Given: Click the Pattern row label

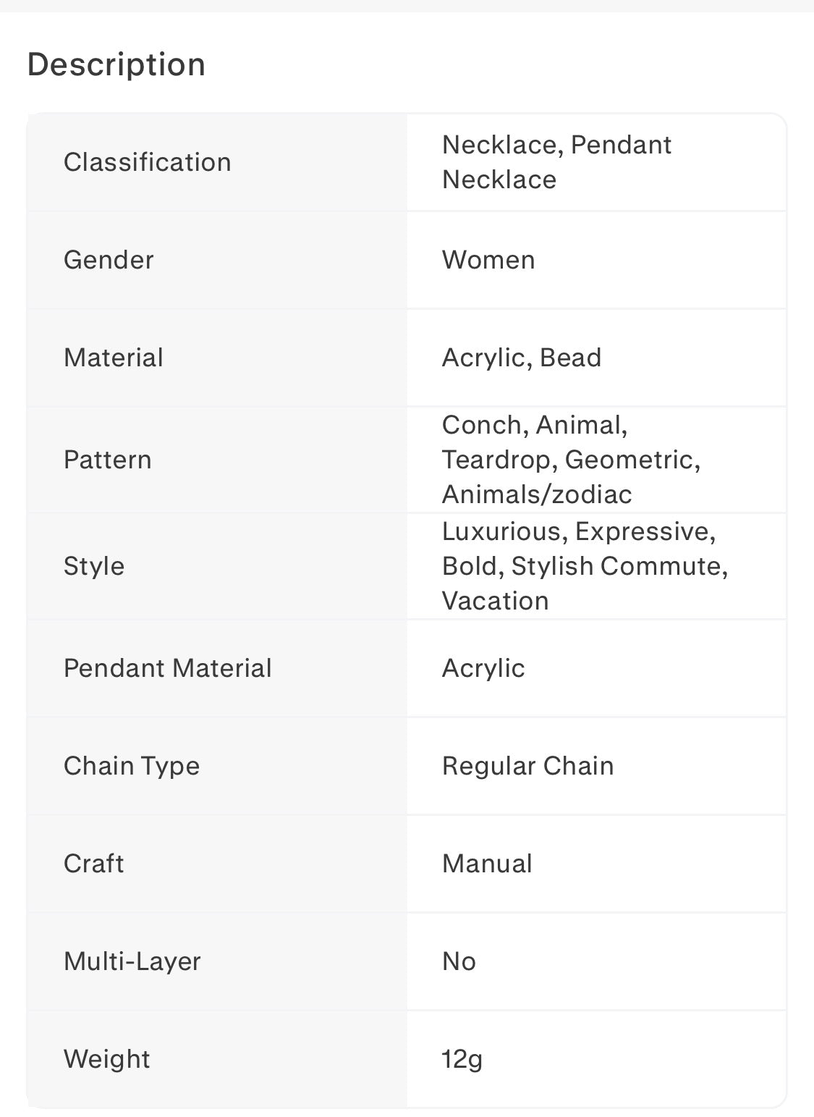Looking at the screenshot, I should click(x=108, y=460).
